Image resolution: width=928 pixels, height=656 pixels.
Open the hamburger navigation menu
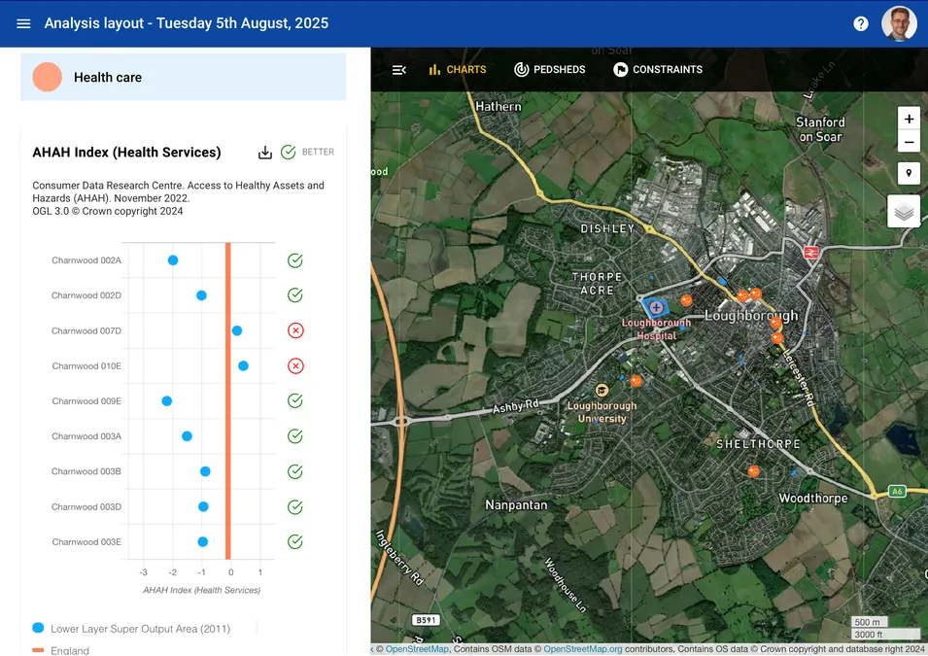pyautogui.click(x=23, y=23)
